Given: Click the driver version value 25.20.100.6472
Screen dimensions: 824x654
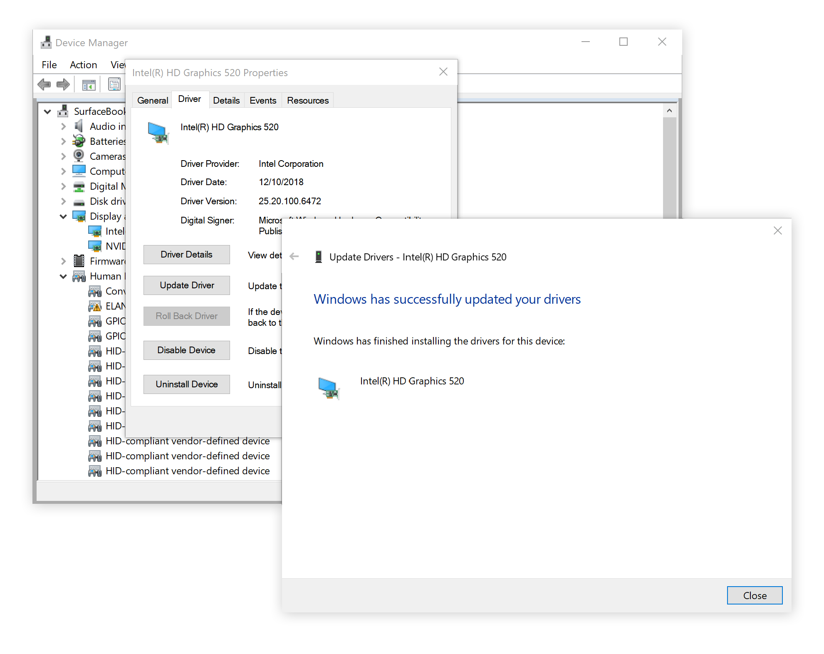Looking at the screenshot, I should tap(290, 201).
